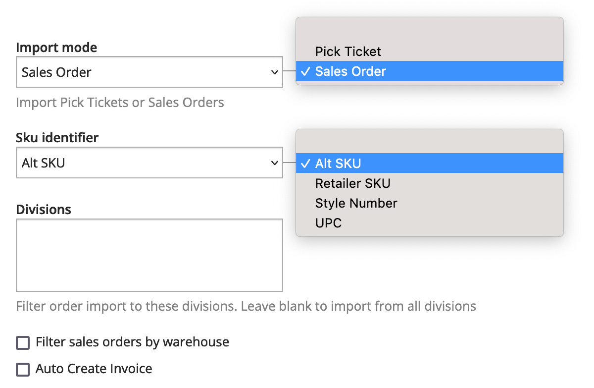
Task: Choose the highlighted Sales Order list option
Action: (350, 71)
